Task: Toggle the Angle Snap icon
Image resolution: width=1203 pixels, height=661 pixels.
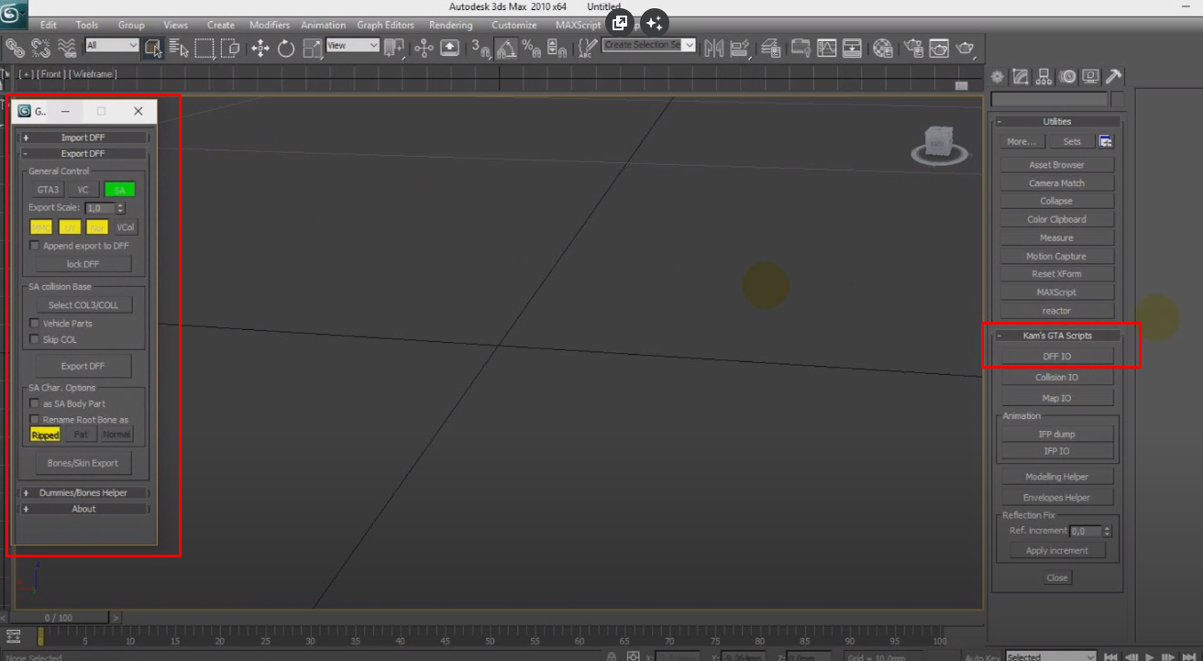Action: click(506, 49)
